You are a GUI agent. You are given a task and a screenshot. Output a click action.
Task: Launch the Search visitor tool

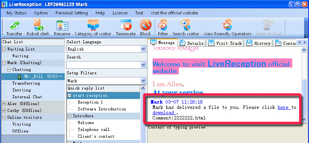coord(186,25)
